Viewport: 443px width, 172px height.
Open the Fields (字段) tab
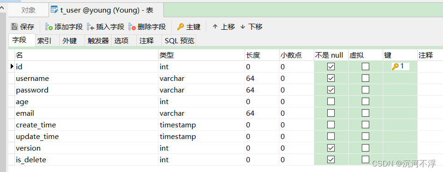[x=21, y=40]
